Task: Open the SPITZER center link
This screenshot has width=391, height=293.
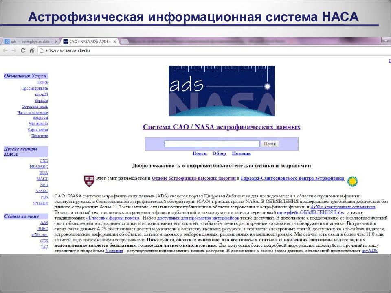Action: (x=40, y=203)
